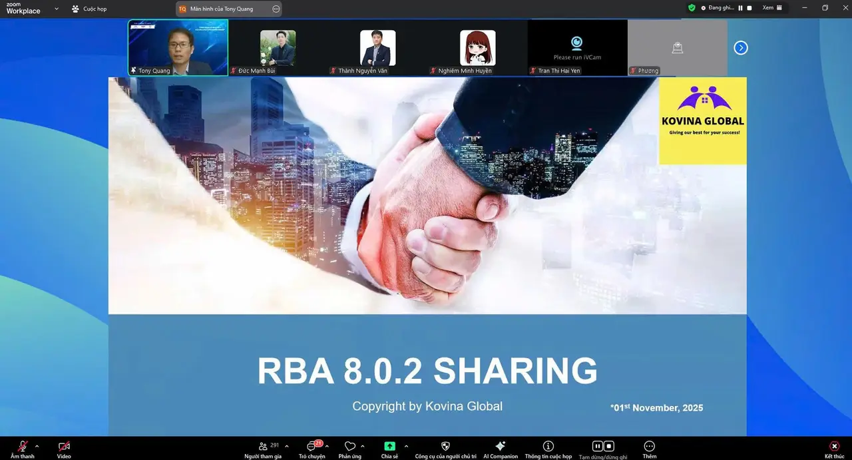This screenshot has width=852, height=460.
Task: Pause recording from the top bar
Action: tap(740, 8)
